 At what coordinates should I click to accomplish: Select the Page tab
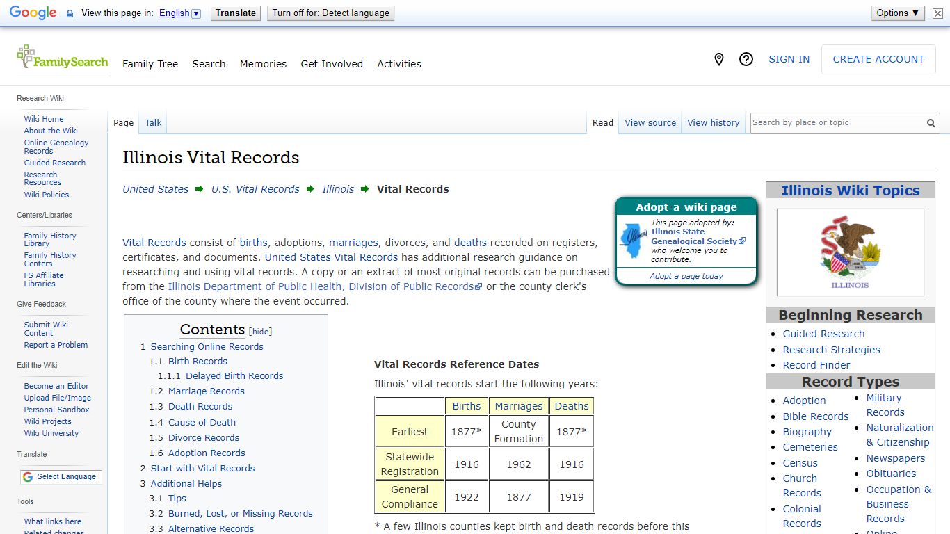click(x=123, y=123)
